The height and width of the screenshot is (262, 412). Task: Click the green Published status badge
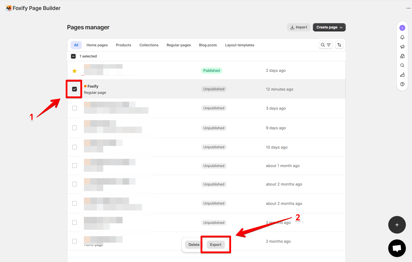click(x=211, y=71)
